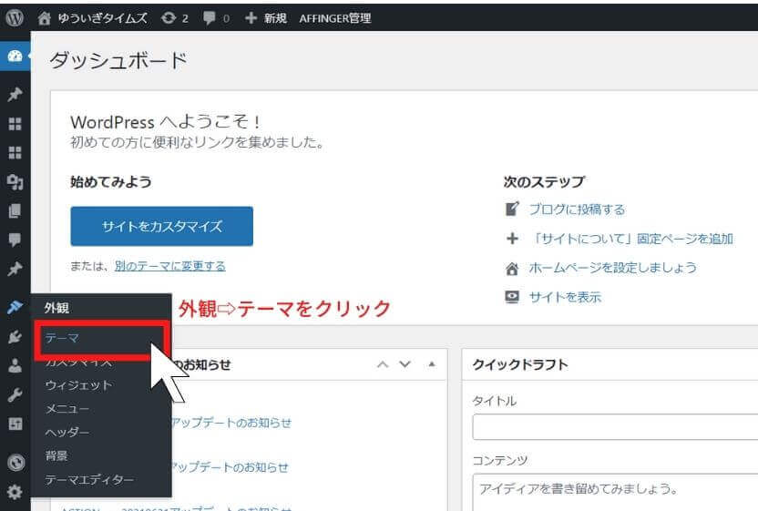Click the lower pushpin sidebar icon
This screenshot has width=758, height=511.
pyautogui.click(x=15, y=269)
